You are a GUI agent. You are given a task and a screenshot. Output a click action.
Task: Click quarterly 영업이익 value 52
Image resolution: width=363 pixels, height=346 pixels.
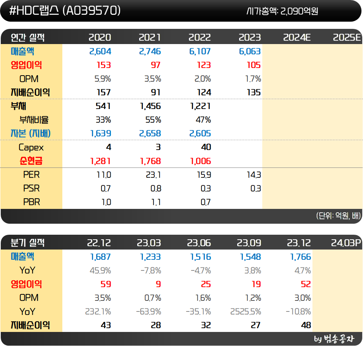[306, 284]
